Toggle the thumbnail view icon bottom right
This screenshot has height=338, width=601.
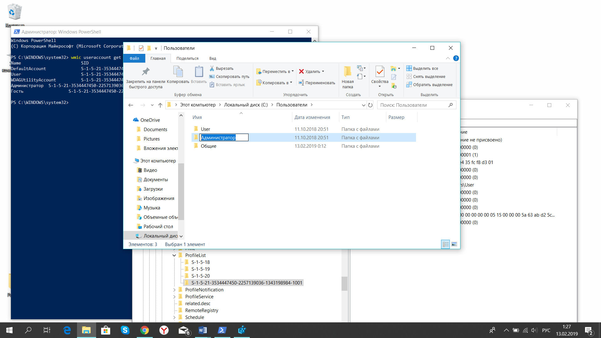point(454,244)
